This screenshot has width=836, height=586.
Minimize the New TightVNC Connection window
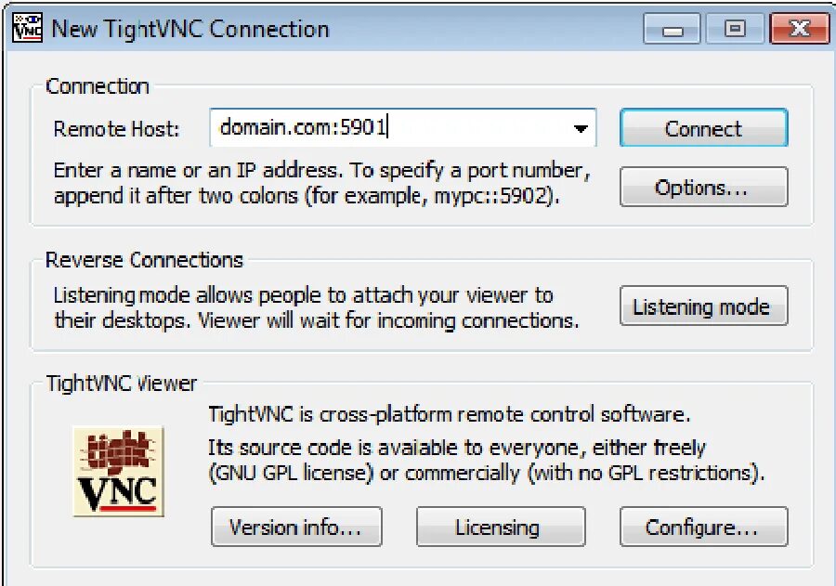coord(672,28)
